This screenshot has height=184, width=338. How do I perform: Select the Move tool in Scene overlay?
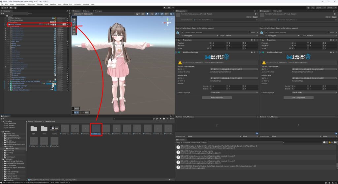[74, 22]
